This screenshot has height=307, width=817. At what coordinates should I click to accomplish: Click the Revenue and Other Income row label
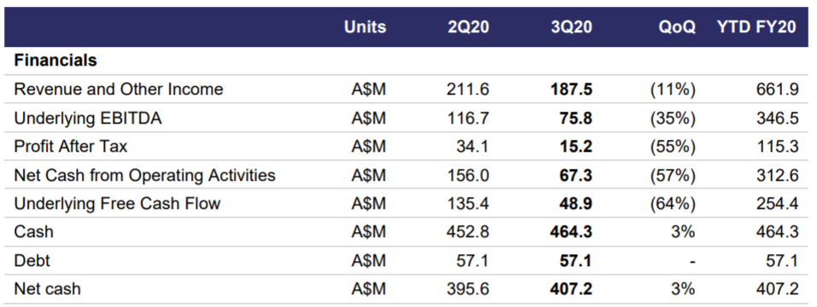pyautogui.click(x=119, y=90)
